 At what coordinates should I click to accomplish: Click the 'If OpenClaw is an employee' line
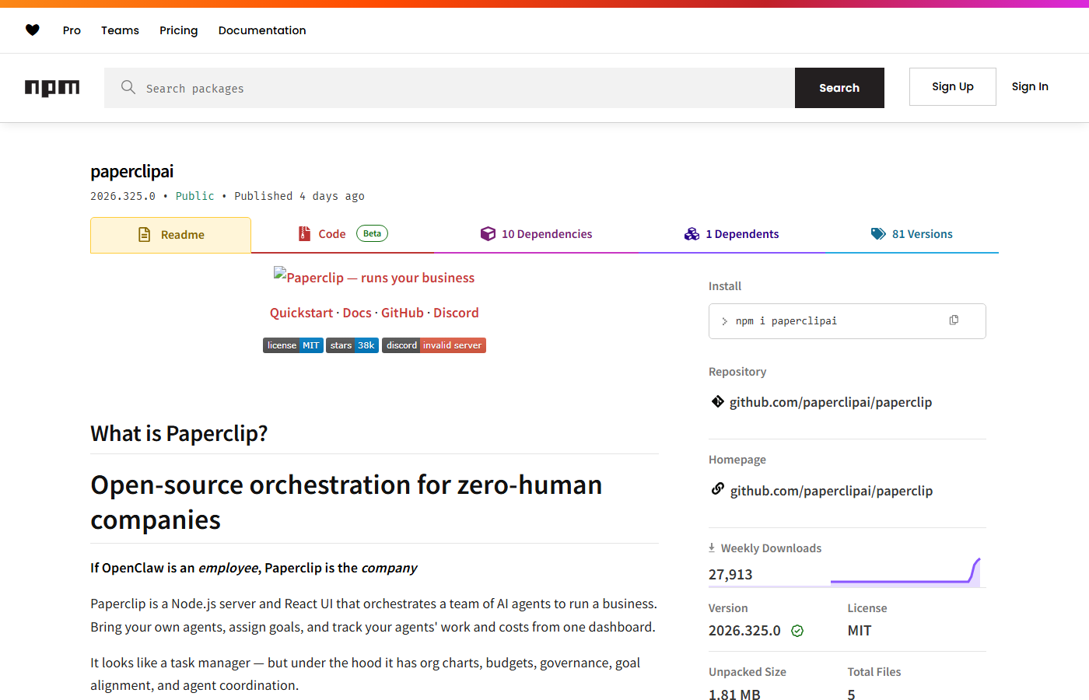point(254,568)
